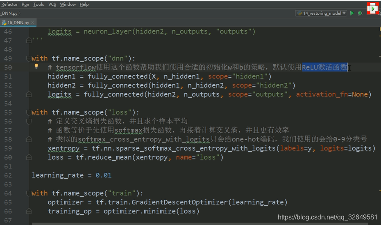Run the configuration with the green play button
Viewport: 381px width, 225px height.
coord(352,13)
